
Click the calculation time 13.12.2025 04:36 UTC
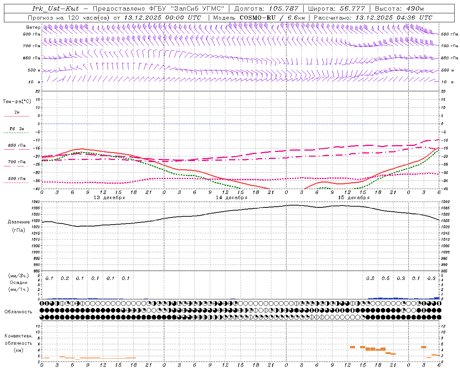394,18
